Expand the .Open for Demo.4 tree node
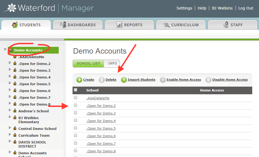The image size is (259, 157). pos(9,76)
